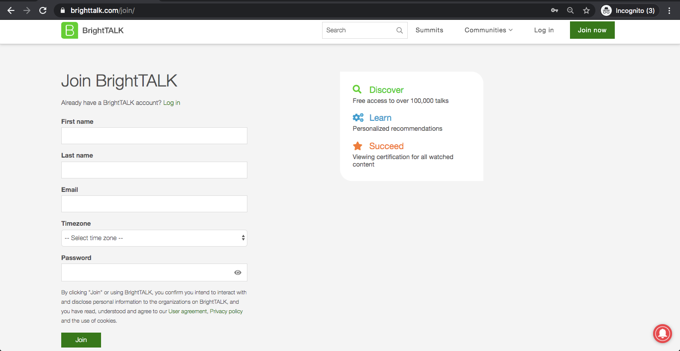Screen dimensions: 680x351
Task: Open the zoom magnifier in address bar
Action: (x=570, y=10)
